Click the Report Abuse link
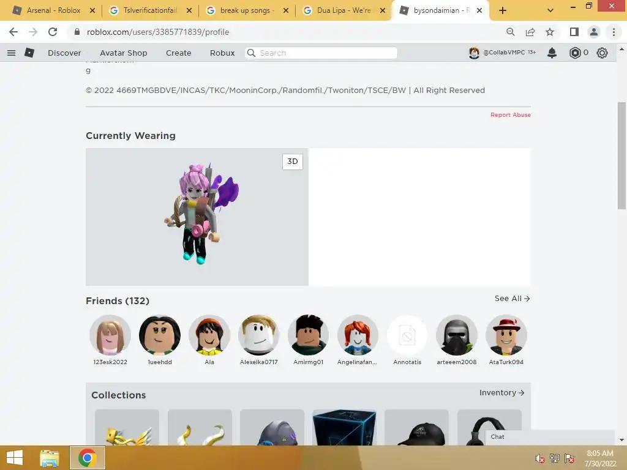The width and height of the screenshot is (627, 470). pyautogui.click(x=511, y=114)
